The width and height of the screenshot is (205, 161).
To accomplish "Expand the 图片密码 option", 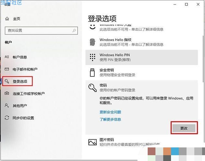I will [x=142, y=142].
